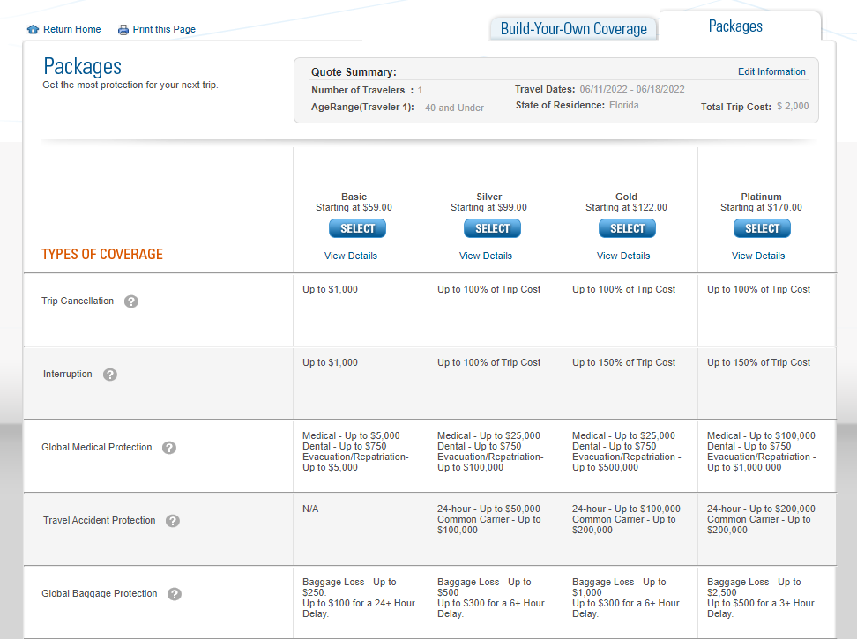Open Trip Cancellation help question mark
Viewport: 857px width, 639px height.
131,301
